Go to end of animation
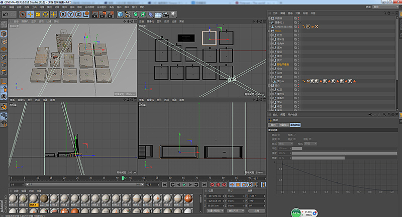Screen dimensions: 402x217 (x=204, y=184)
